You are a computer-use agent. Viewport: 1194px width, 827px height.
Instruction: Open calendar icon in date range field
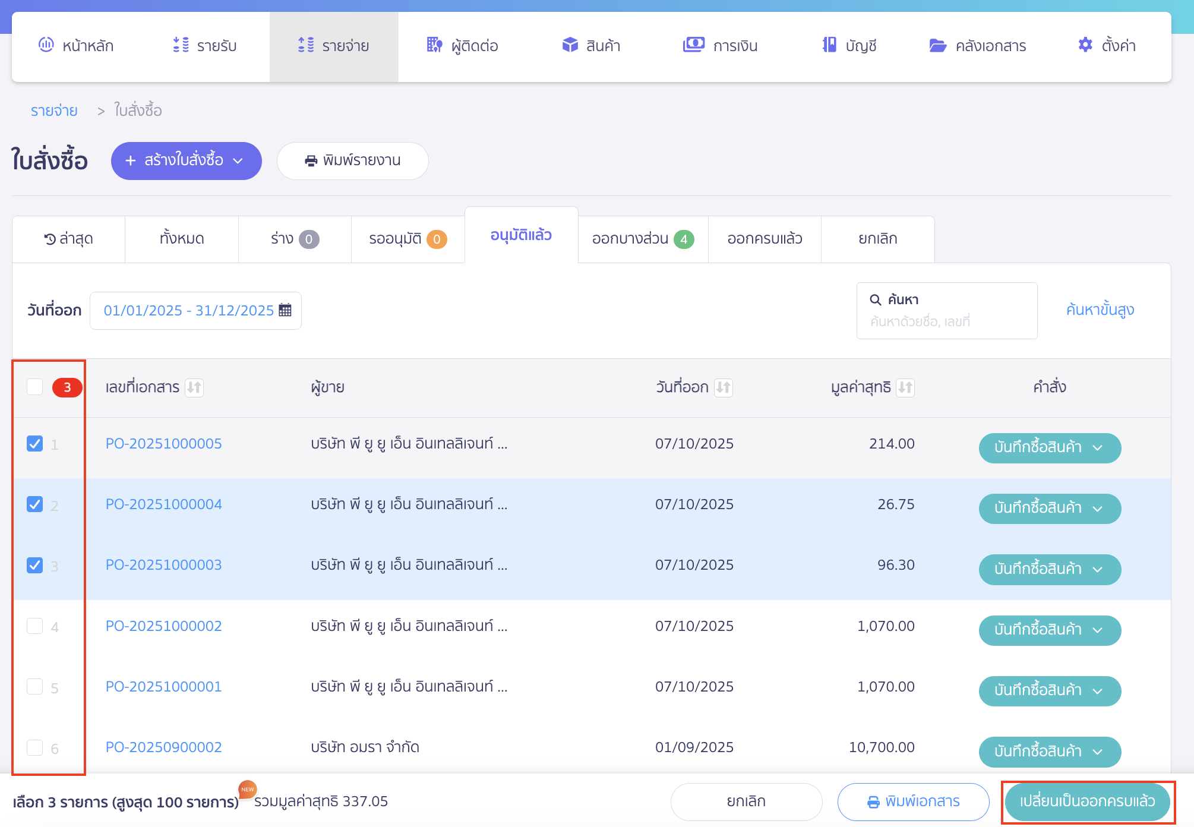[x=285, y=310]
